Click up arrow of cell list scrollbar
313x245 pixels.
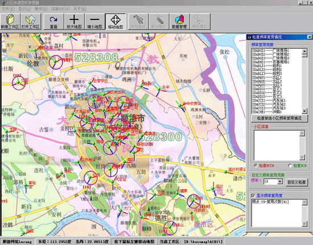[304, 51]
